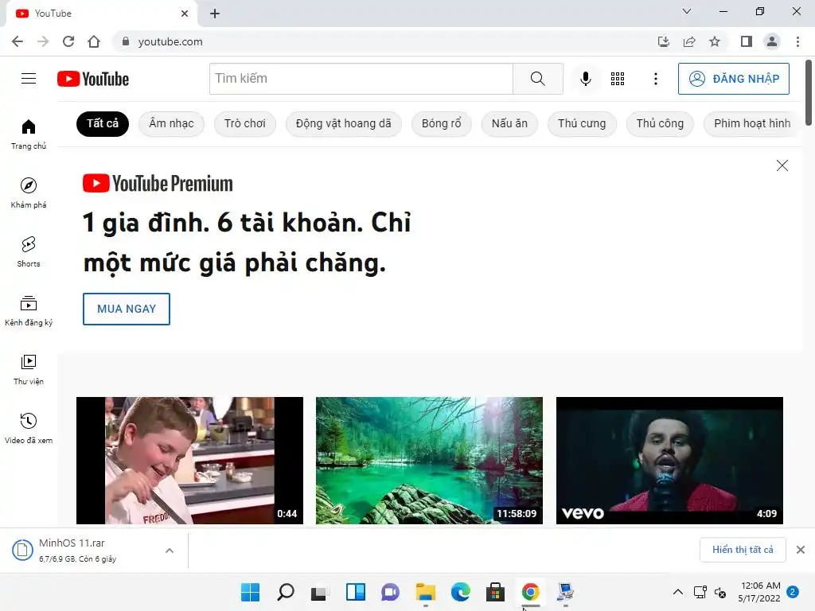815x611 pixels.
Task: Select the Thủ công filter chip
Action: point(660,123)
